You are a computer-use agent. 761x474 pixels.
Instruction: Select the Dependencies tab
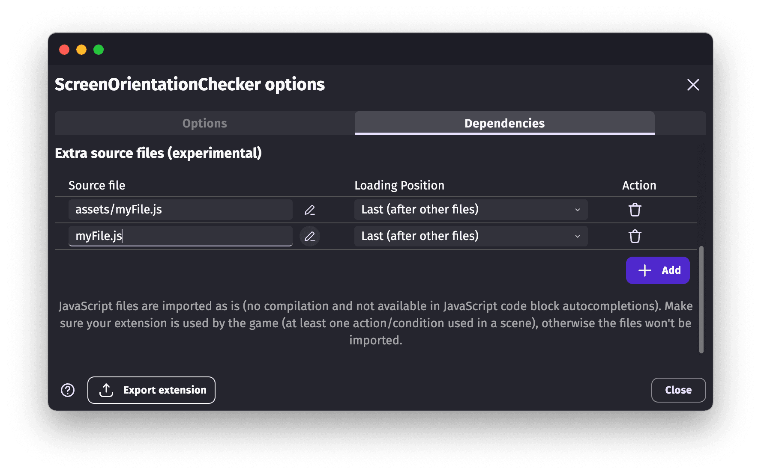point(504,123)
